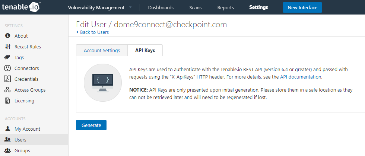Click the Groups icon in sidebar

8,150
